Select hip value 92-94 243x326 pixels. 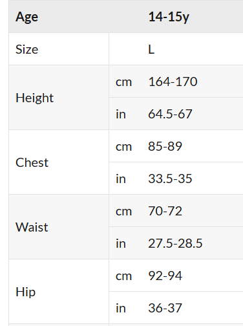[x=165, y=276]
